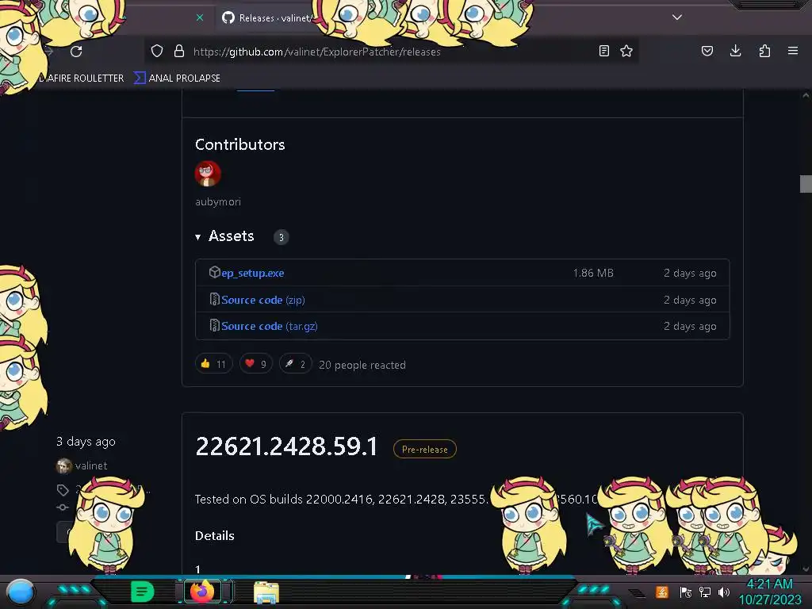The image size is (812, 609).
Task: Click the 1.86 MB file size text
Action: (593, 273)
